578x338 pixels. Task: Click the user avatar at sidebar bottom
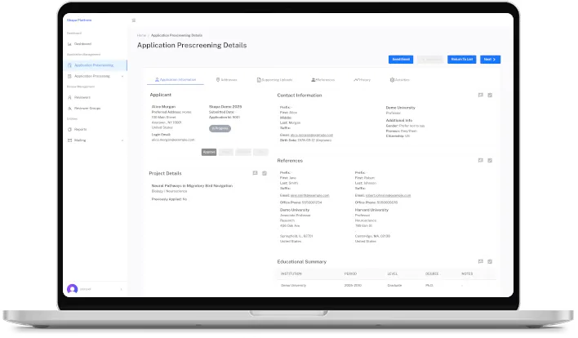[x=72, y=289]
